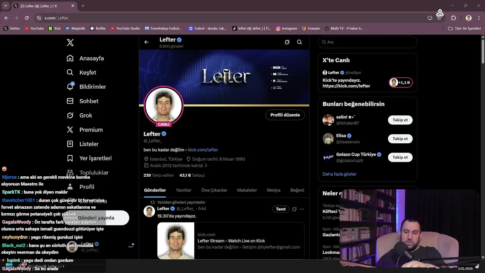Open YouTube Studio bookmark
This screenshot has height=273, width=485.
125,28
